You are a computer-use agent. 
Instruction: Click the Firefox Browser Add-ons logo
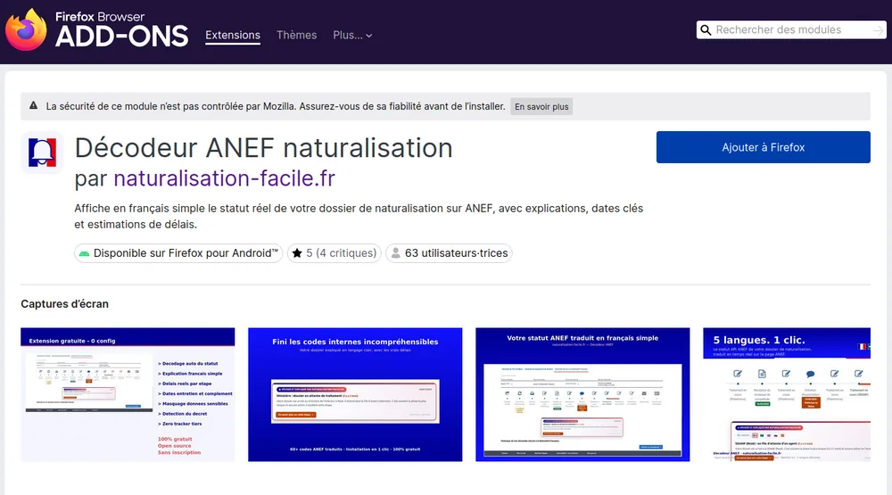point(96,29)
